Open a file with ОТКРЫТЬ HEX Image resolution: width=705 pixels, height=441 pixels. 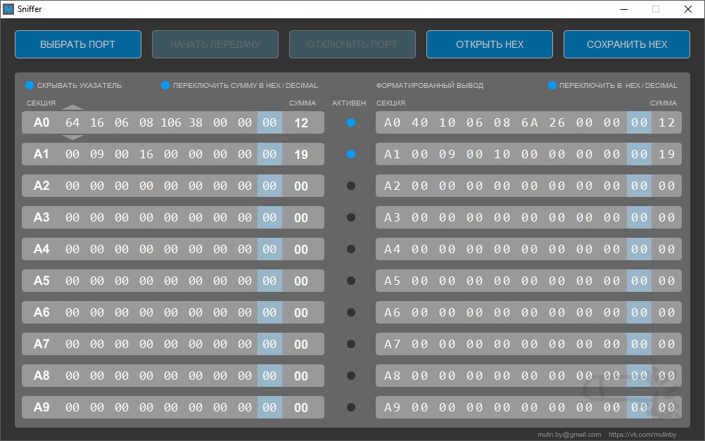tap(489, 44)
